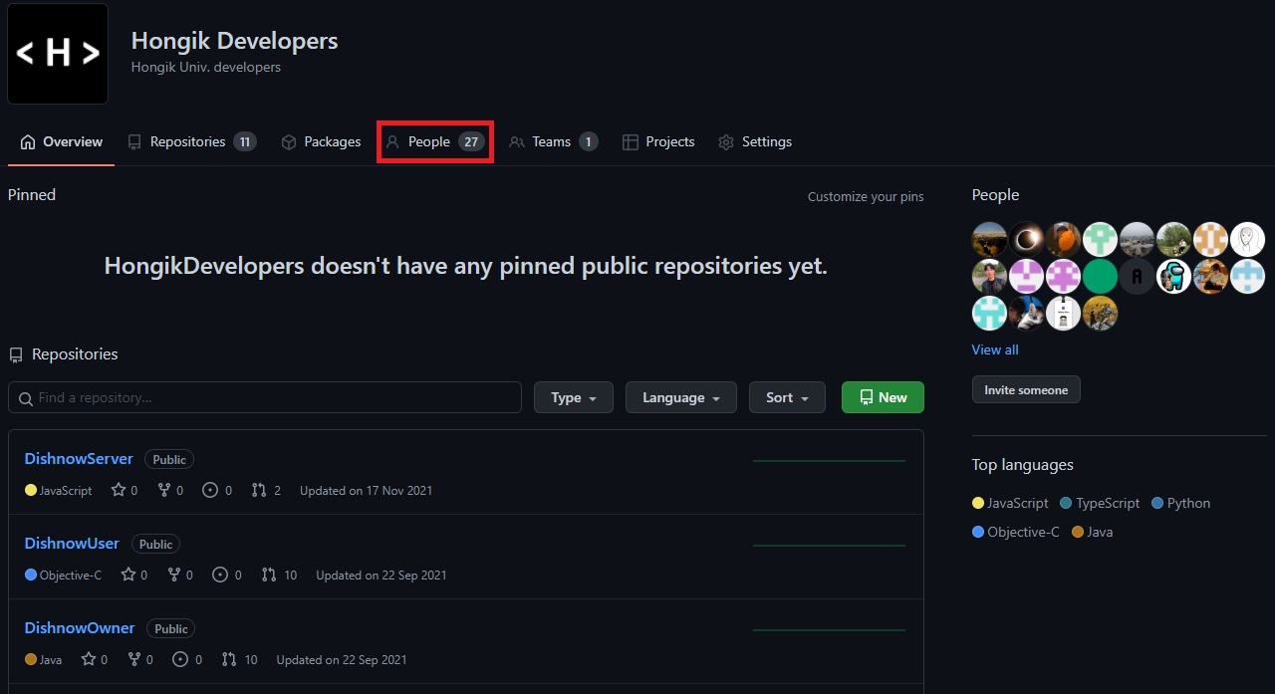Screen dimensions: 1275x694
Task: Open issues count for DishnowServer
Action: pos(217,490)
